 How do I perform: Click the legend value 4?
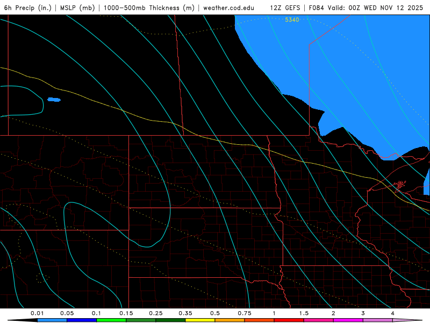pyautogui.click(x=392, y=313)
